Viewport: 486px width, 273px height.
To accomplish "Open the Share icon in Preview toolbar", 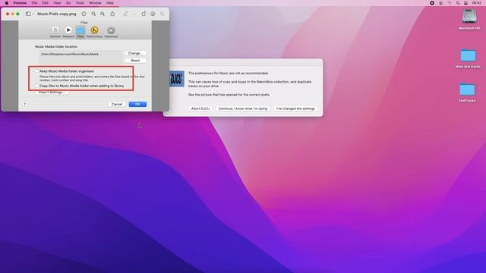I will [x=112, y=14].
